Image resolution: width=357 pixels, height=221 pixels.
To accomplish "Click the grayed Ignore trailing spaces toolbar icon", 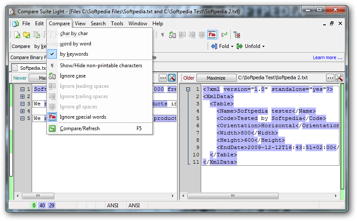I will coord(192,35).
